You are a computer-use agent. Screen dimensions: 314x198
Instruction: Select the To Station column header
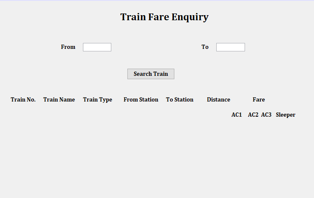pyautogui.click(x=179, y=100)
